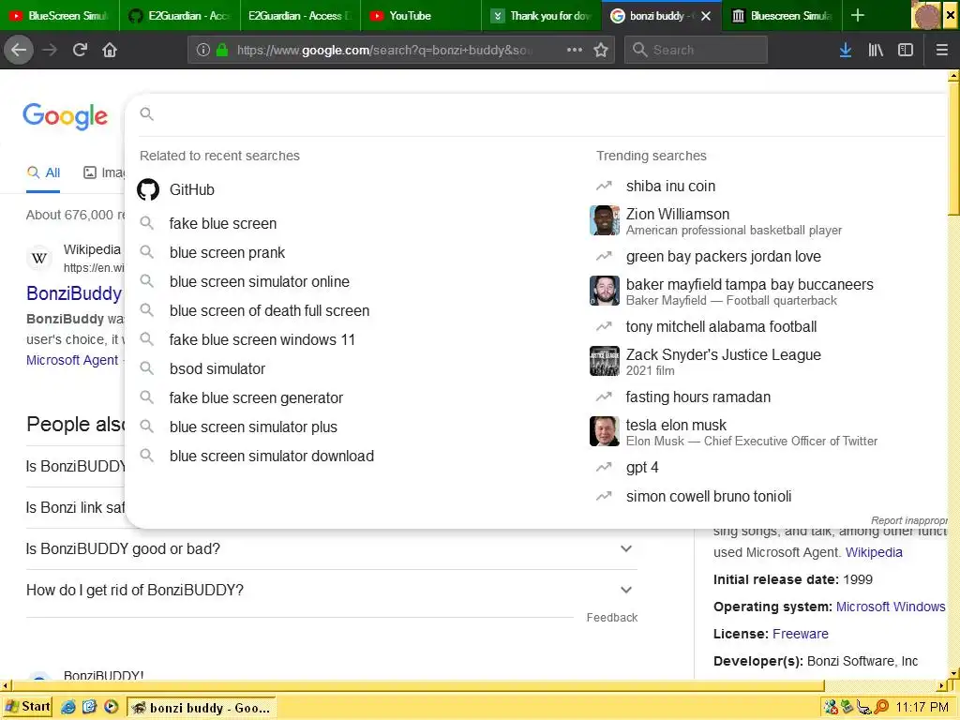Launch Windows Media Player from quick launch

[x=111, y=707]
